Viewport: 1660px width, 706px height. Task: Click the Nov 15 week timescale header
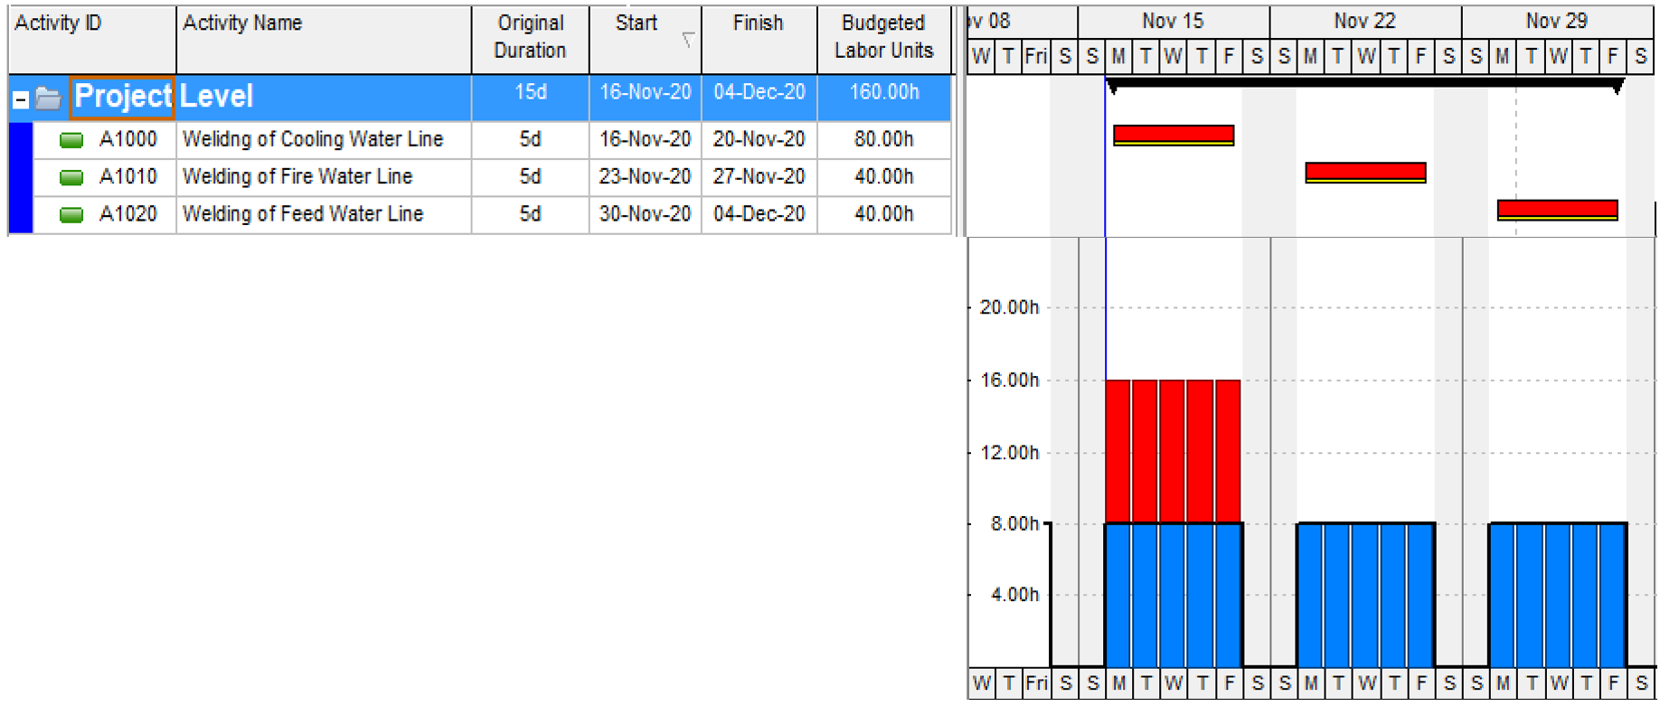[x=1173, y=21]
